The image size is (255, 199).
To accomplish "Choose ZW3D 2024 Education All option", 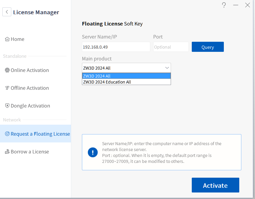I will (x=126, y=82).
